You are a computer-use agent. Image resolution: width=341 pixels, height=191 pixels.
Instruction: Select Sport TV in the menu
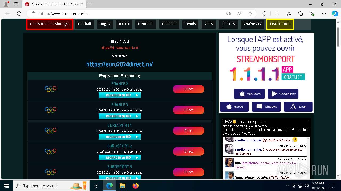click(228, 24)
